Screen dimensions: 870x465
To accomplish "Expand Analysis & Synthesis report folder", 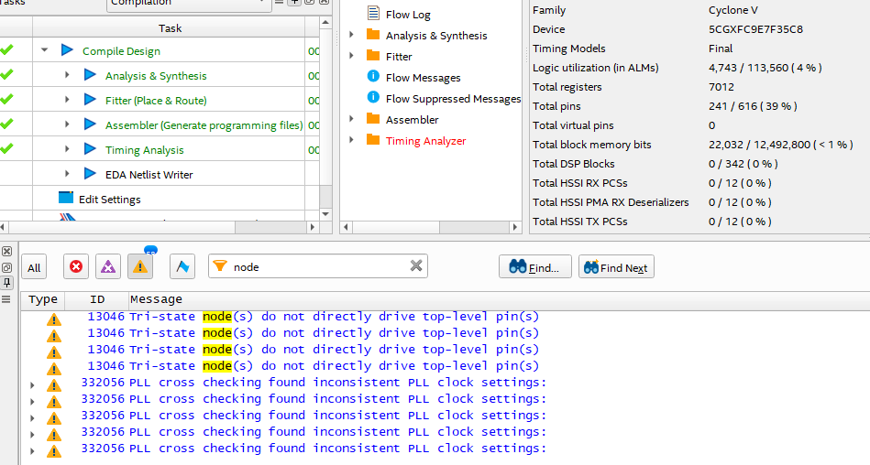I will tap(351, 35).
